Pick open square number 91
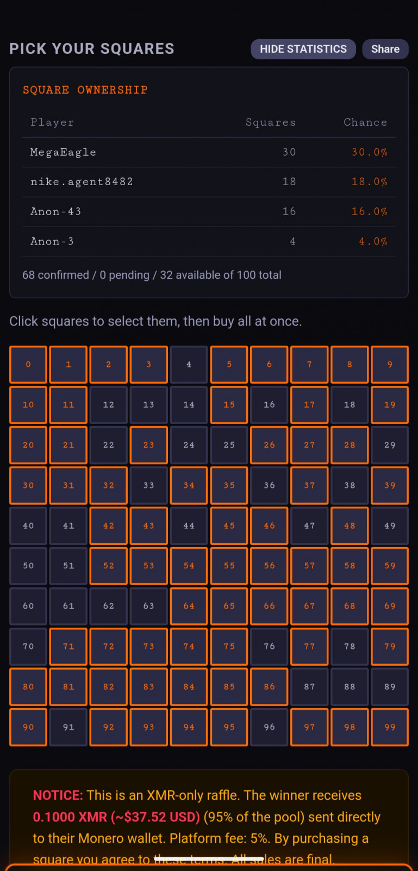Viewport: 418px width, 871px height. 68,727
